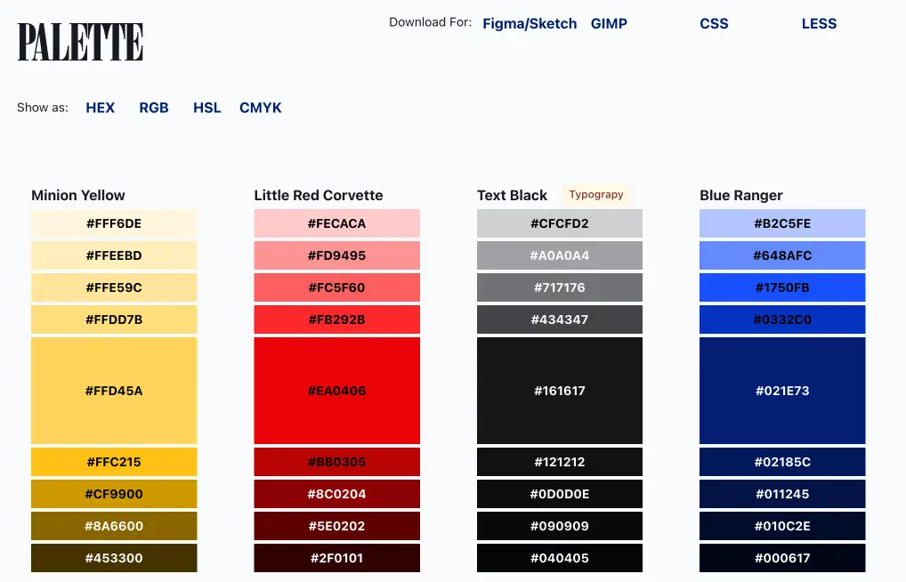Download palette for Figma/Sketch

click(x=530, y=23)
